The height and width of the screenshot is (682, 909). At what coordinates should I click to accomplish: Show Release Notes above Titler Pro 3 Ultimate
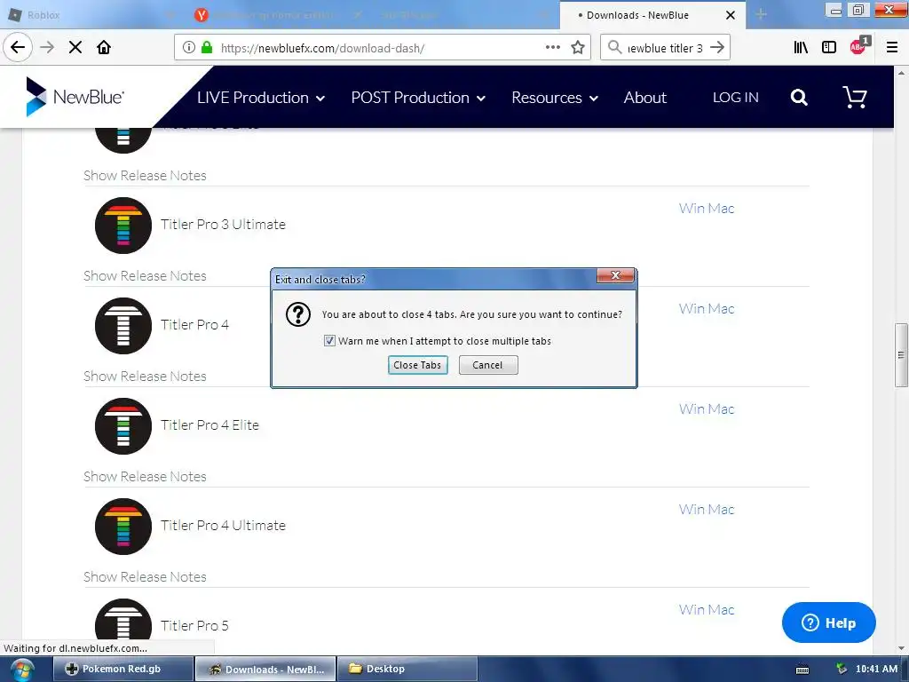[145, 175]
